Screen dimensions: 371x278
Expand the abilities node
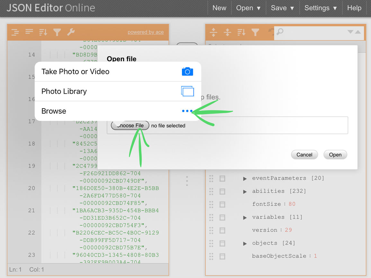tap(245, 192)
